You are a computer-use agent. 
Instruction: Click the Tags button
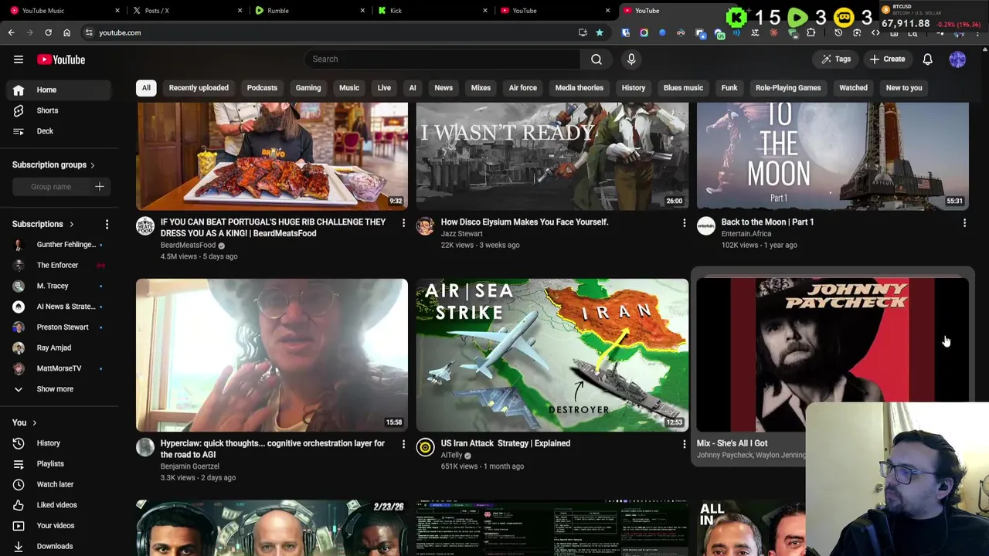click(x=835, y=59)
